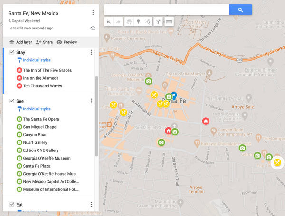Image resolution: width=285 pixels, height=216 pixels.
Task: Click the map title Santa Fe, New Mexico
Action: click(x=33, y=13)
